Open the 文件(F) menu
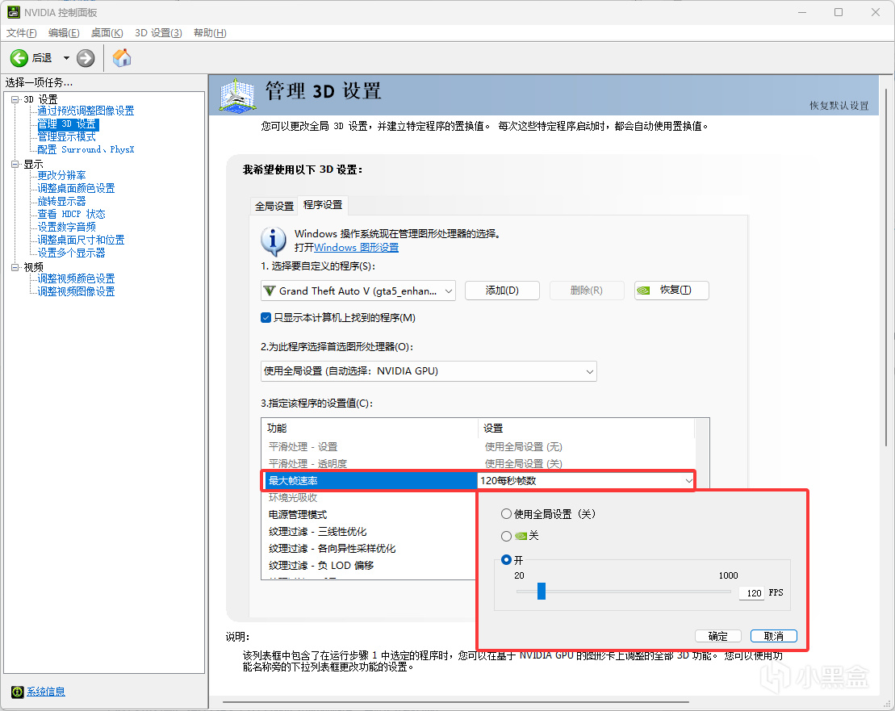Viewport: 895px width, 711px height. tap(21, 32)
